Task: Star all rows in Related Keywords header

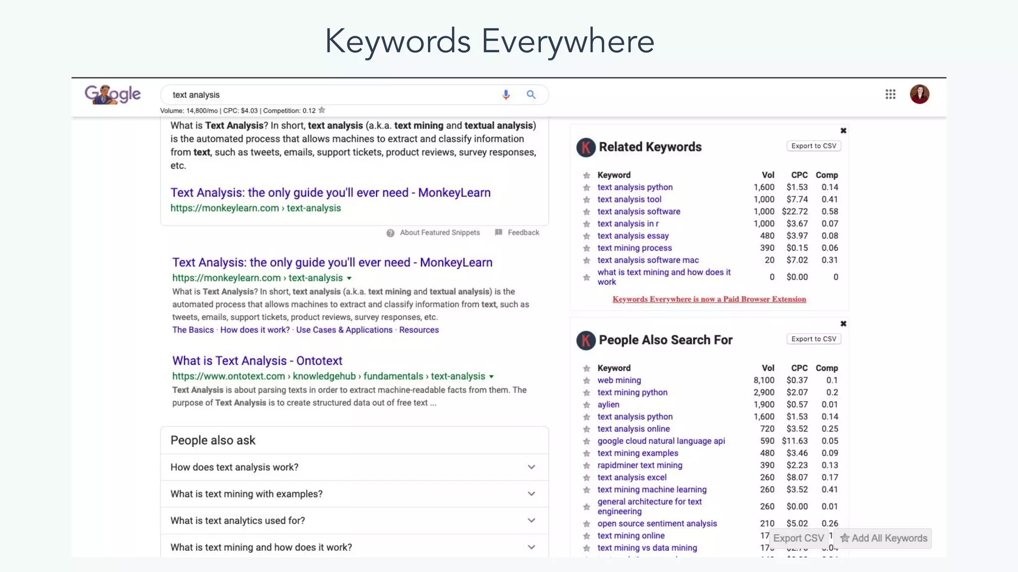Action: (587, 175)
